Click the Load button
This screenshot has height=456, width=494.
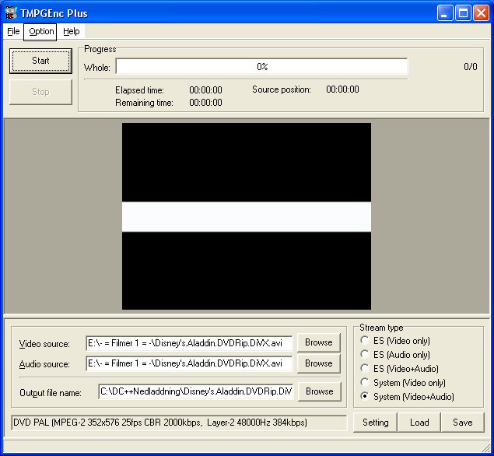419,423
